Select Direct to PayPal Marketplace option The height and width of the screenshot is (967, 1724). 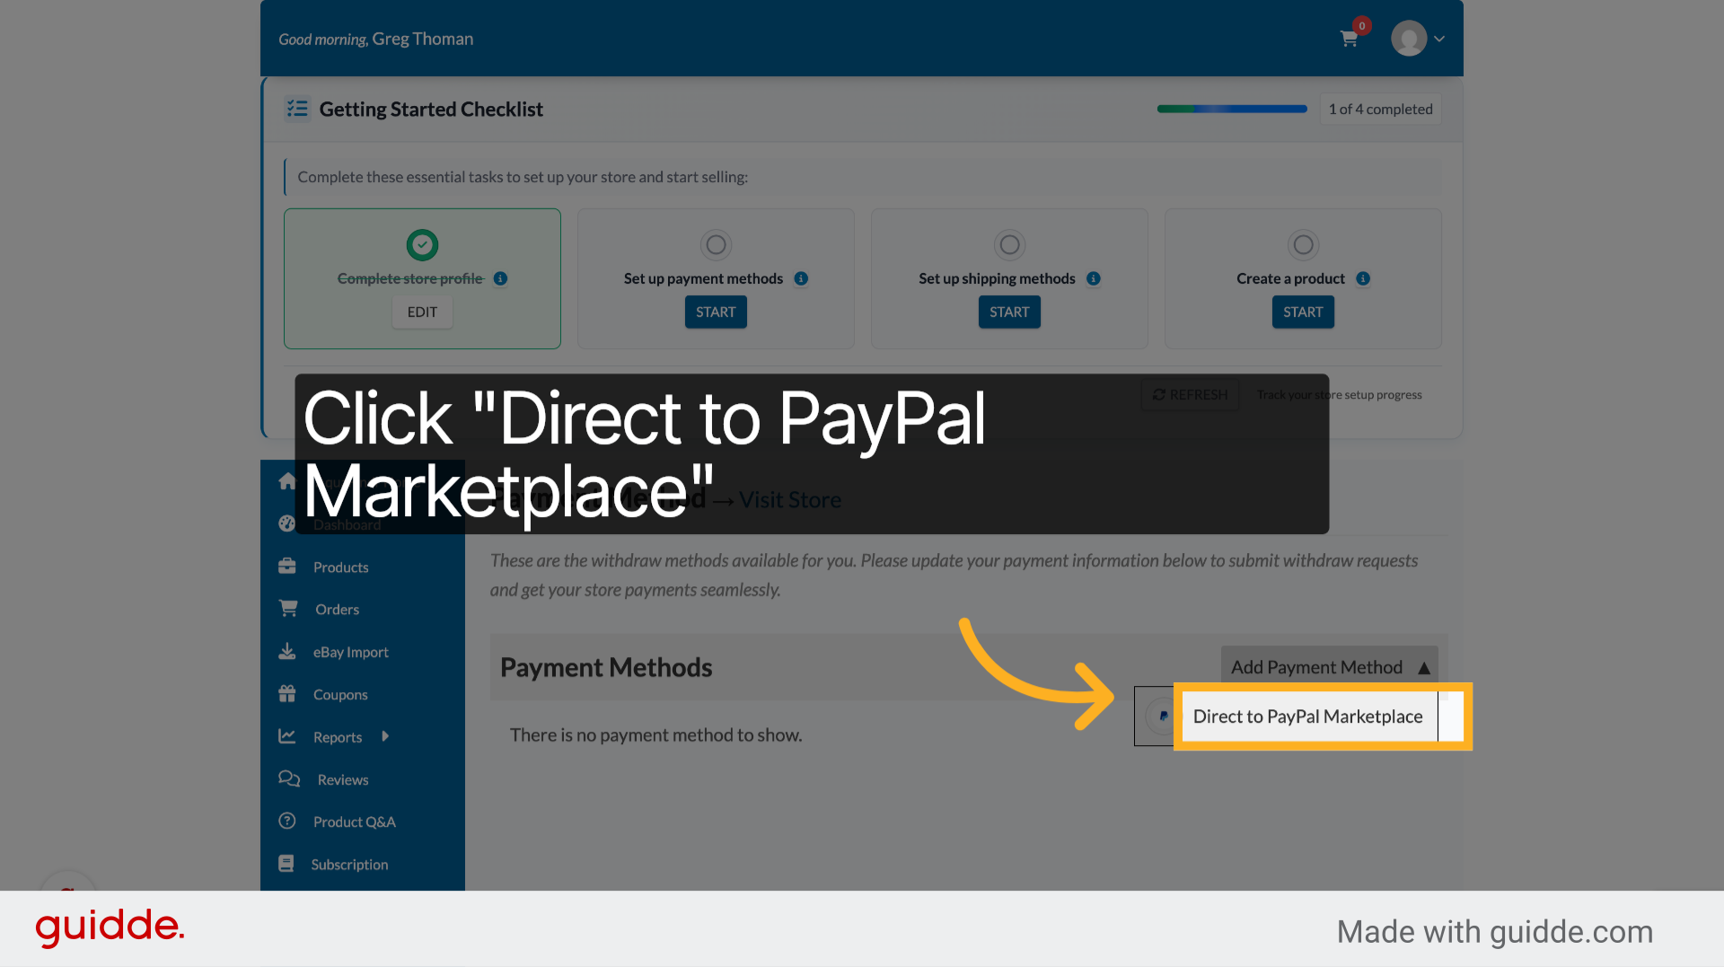(x=1308, y=716)
